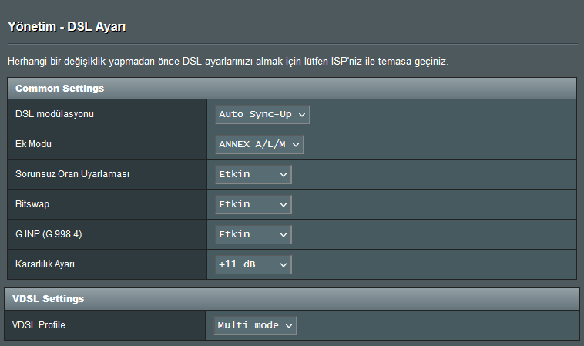Image resolution: width=584 pixels, height=346 pixels.
Task: Click the Sorunsuz Oran Uyarlaması label
Action: 72,174
